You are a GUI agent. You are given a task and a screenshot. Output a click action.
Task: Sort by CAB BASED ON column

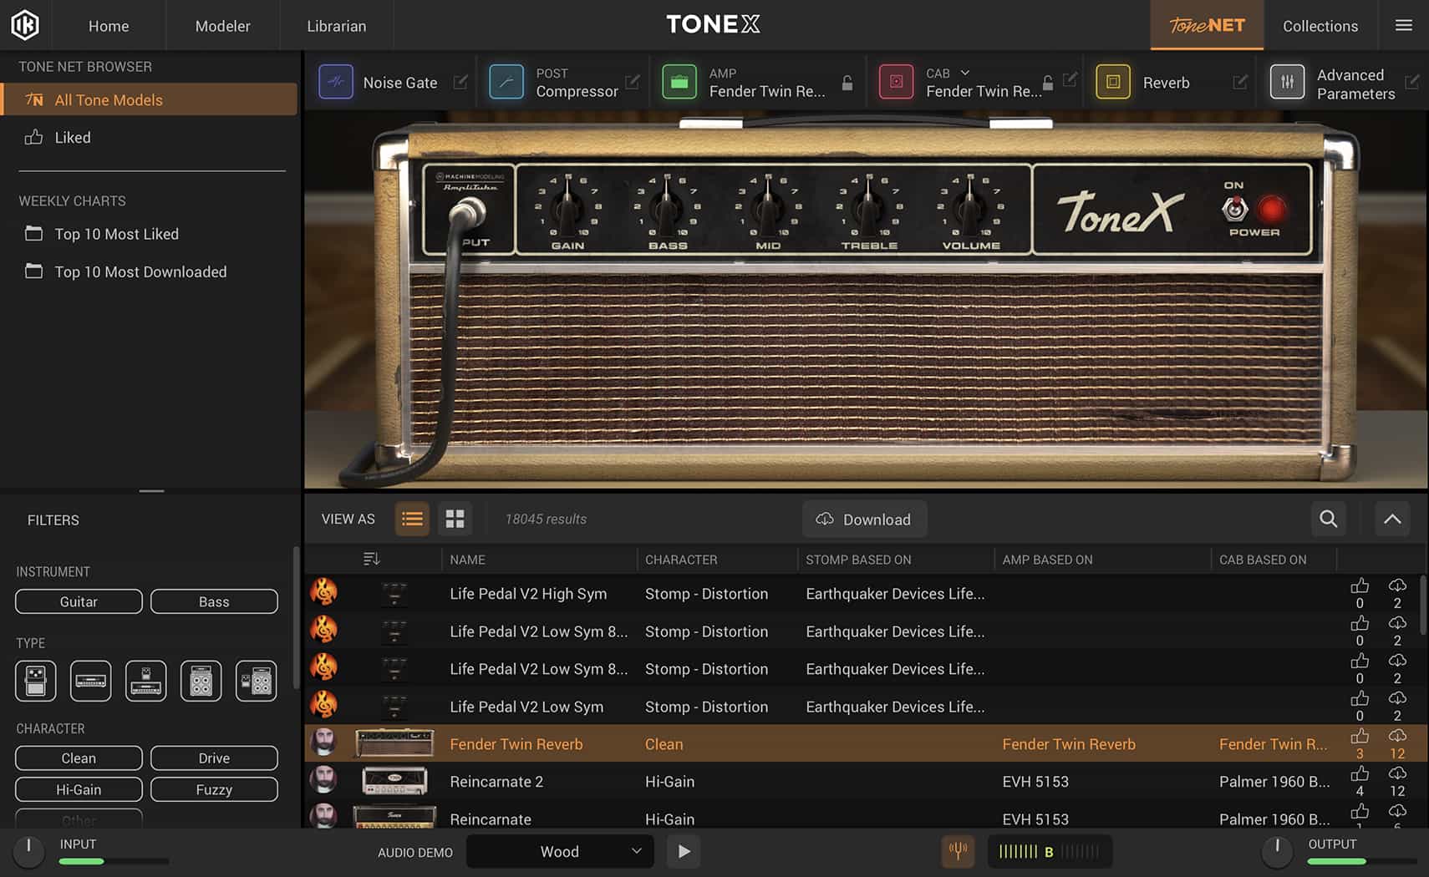coord(1263,560)
